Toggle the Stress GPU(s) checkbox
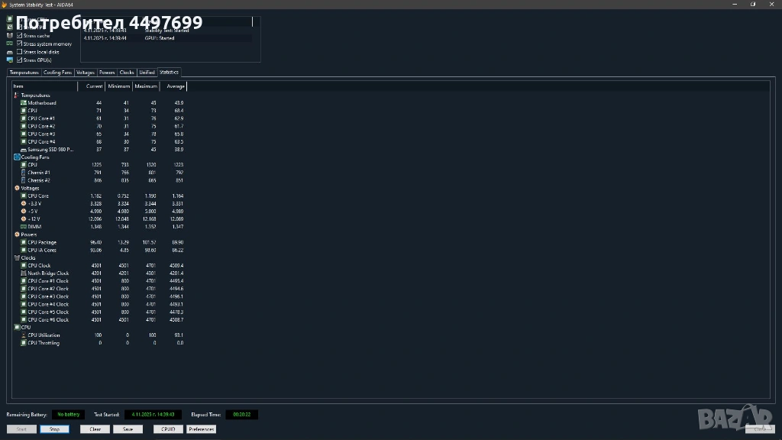The image size is (782, 440). pos(20,60)
